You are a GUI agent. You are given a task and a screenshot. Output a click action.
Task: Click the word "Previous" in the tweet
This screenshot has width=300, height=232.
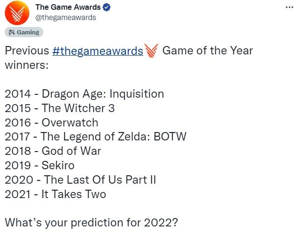(27, 50)
